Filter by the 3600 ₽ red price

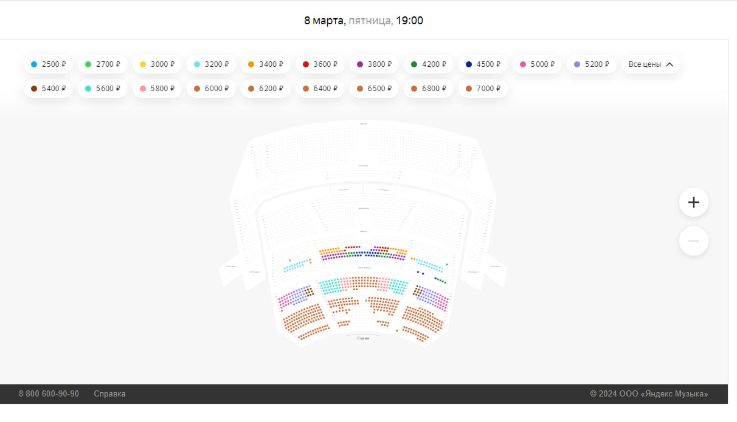320,64
